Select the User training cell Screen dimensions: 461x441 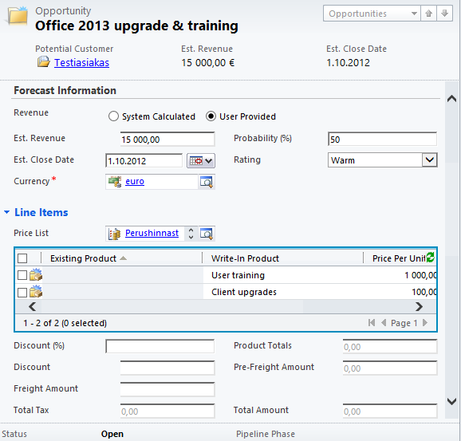tap(283, 275)
